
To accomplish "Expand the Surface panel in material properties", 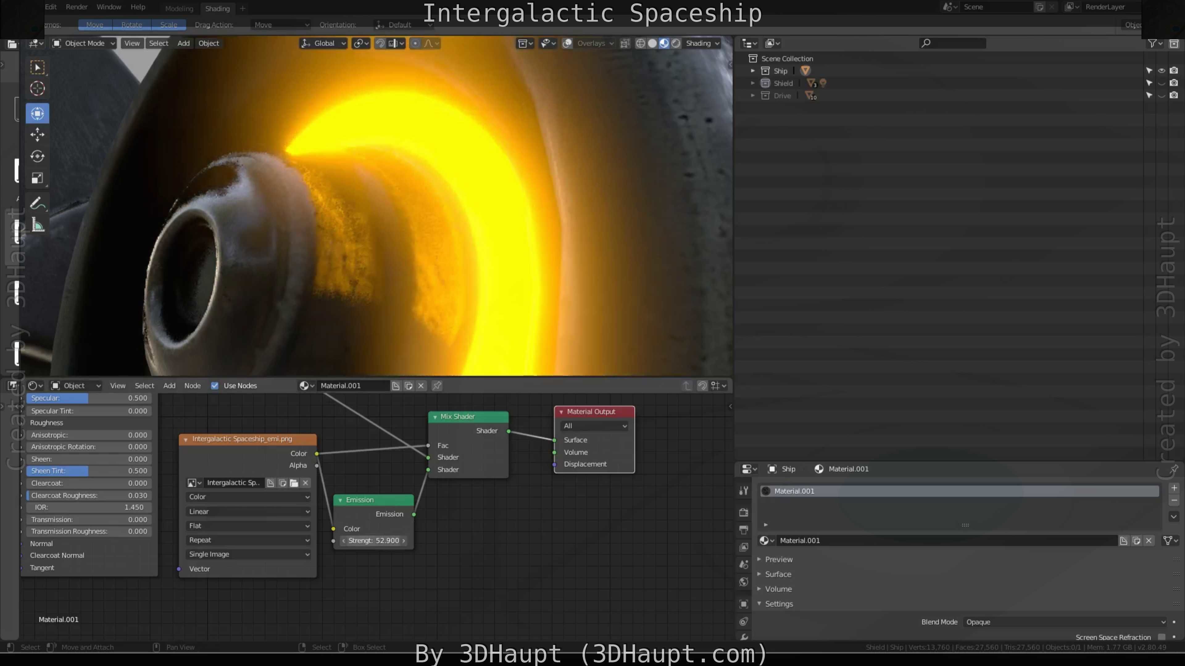I will click(778, 574).
